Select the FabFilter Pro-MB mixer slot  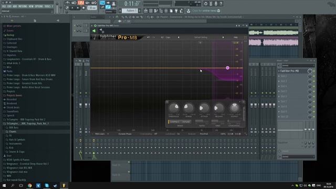click(292, 71)
